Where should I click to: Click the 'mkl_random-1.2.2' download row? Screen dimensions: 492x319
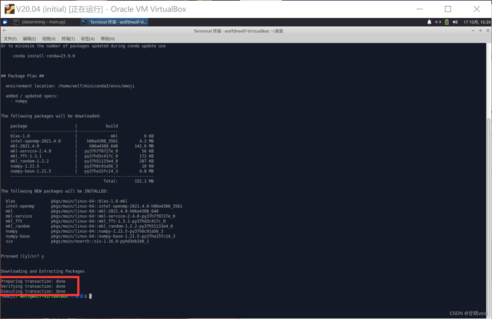click(x=82, y=161)
